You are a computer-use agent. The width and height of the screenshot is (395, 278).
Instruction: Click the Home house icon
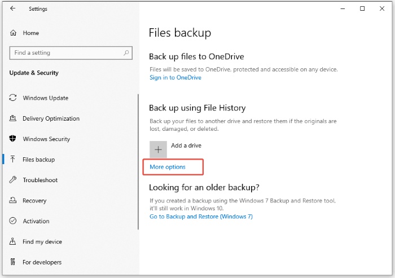point(13,33)
